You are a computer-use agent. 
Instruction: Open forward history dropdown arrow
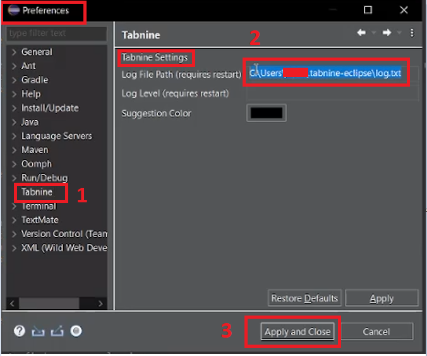click(x=399, y=33)
